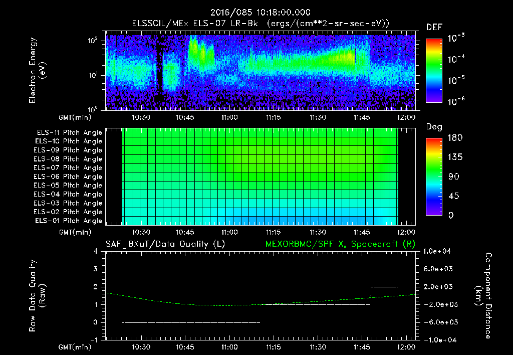
Task: Select the 'ELS-01 Pitch Angle' row label
Action: click(69, 221)
